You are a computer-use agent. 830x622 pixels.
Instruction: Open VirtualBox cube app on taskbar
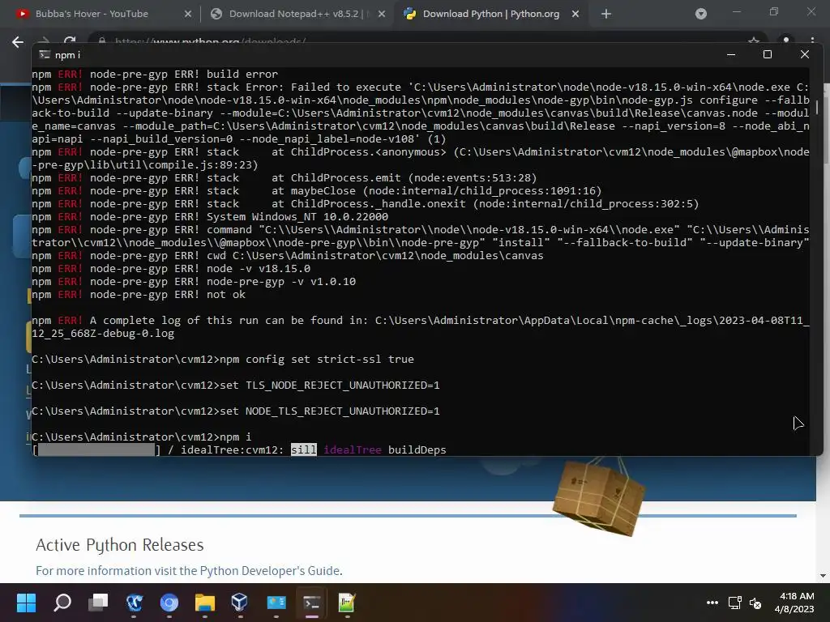(240, 603)
